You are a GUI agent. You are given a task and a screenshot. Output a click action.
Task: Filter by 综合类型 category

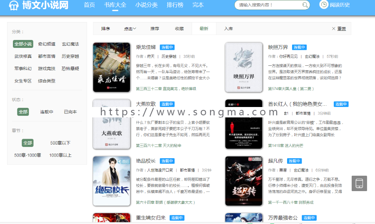point(47,81)
